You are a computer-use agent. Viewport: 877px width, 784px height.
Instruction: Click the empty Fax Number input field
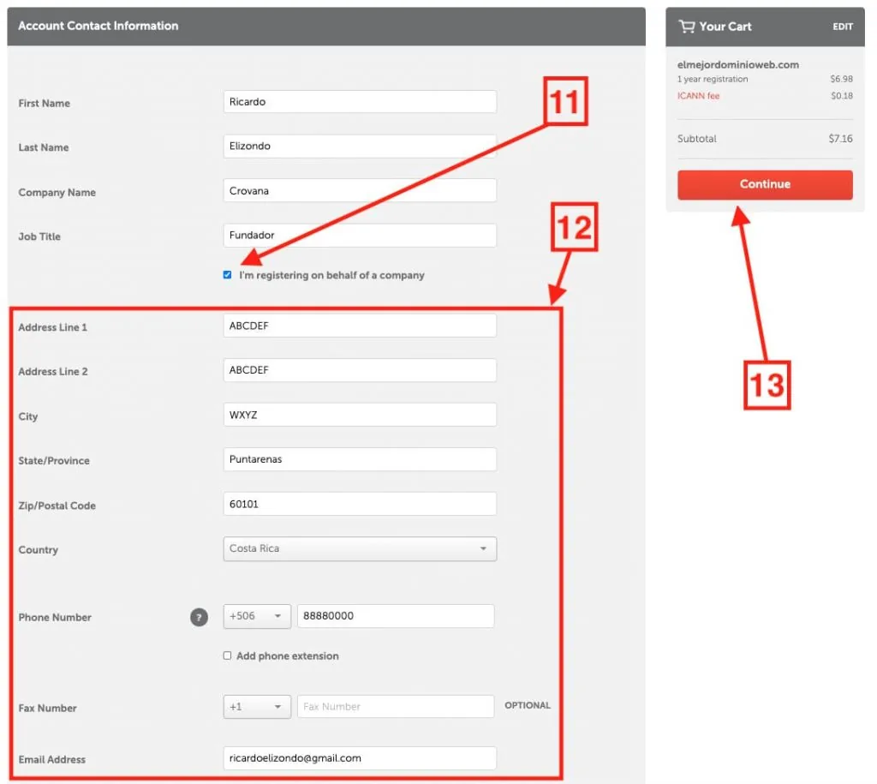click(x=396, y=706)
